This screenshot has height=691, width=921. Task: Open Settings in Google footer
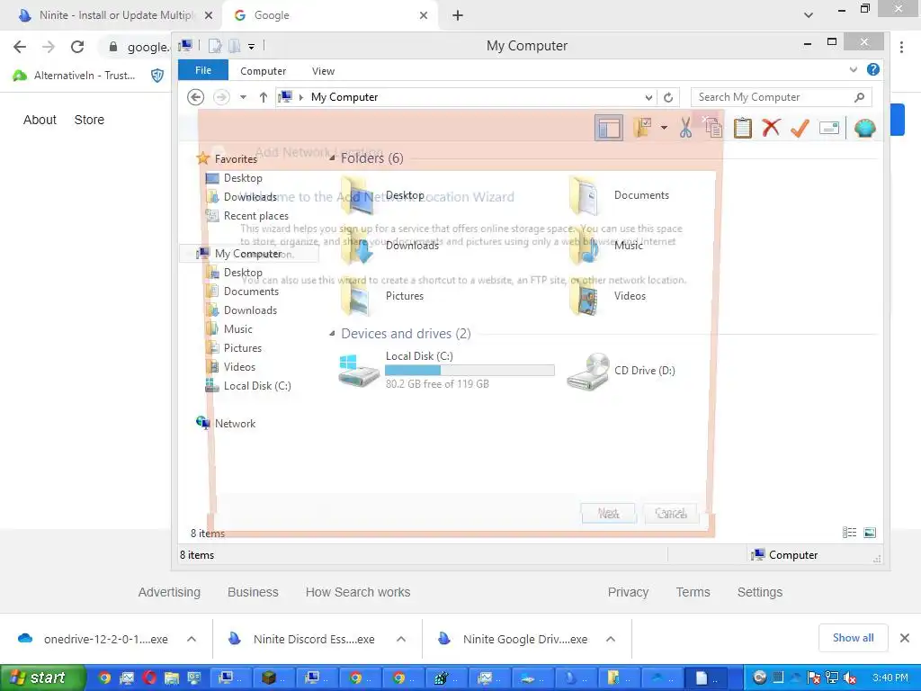pyautogui.click(x=759, y=592)
